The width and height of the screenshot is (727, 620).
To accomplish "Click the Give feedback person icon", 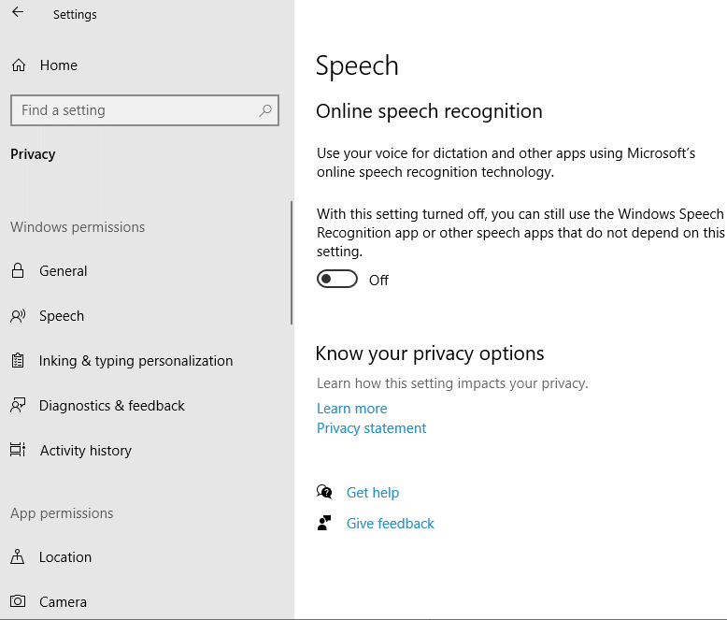I will click(324, 524).
